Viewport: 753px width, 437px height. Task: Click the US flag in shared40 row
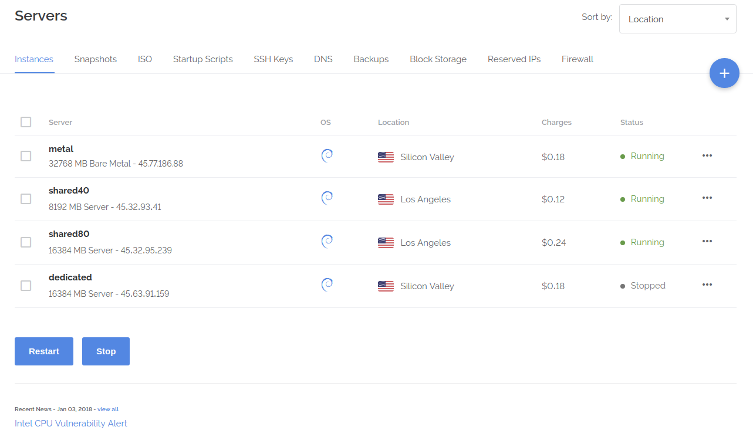386,199
